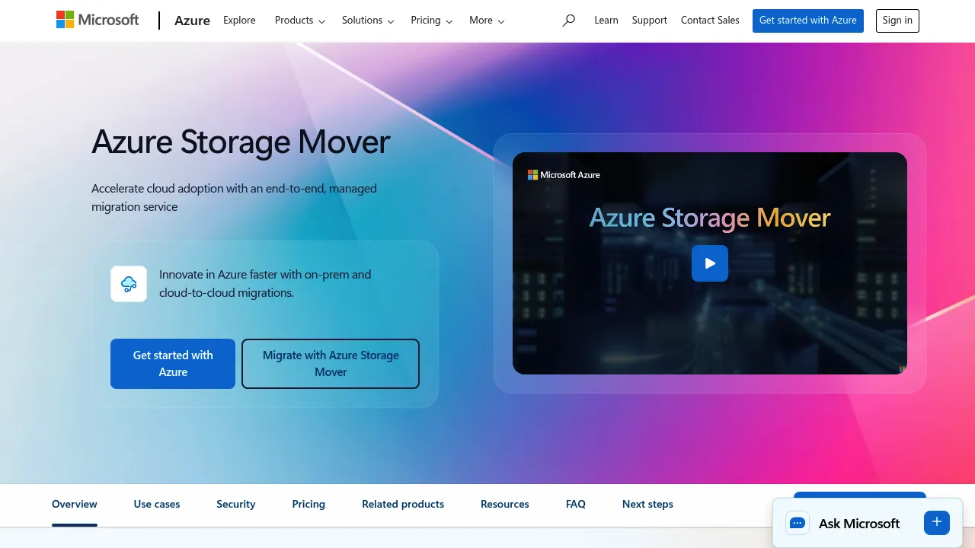Open the Support link
This screenshot has height=548, width=975.
click(x=650, y=21)
